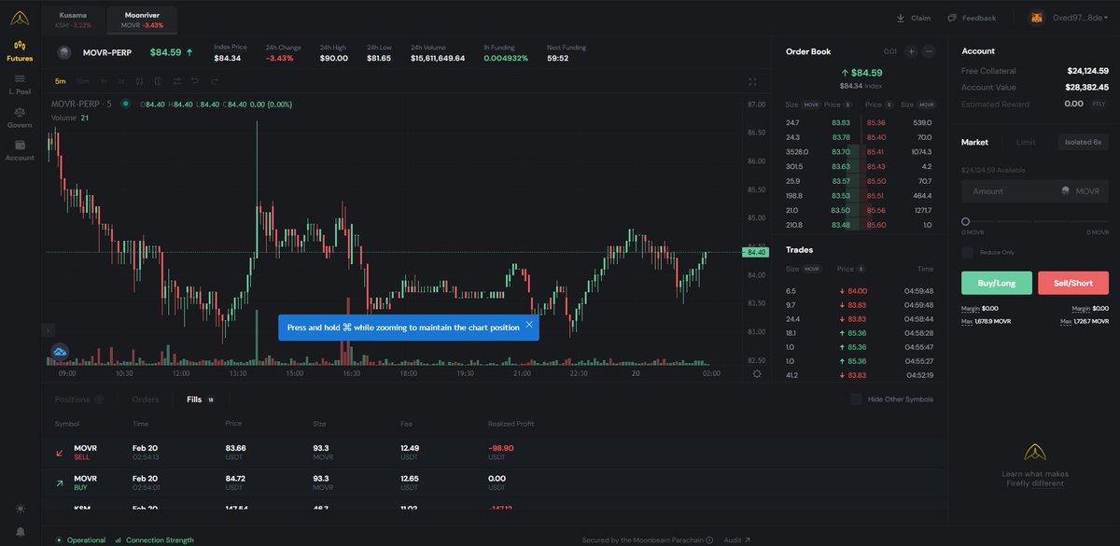This screenshot has width=1120, height=546.
Task: Toggle the green MOVR-PERP series visibility dot
Action: pyautogui.click(x=125, y=105)
